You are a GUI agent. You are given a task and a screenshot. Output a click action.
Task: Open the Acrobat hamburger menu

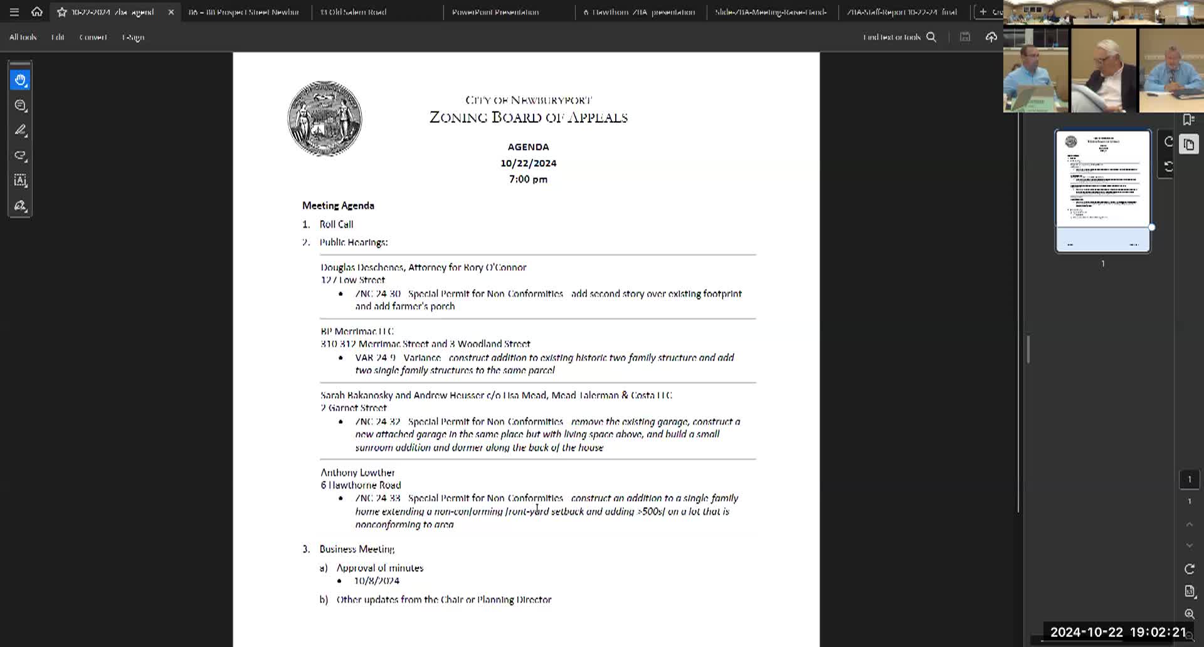click(14, 12)
